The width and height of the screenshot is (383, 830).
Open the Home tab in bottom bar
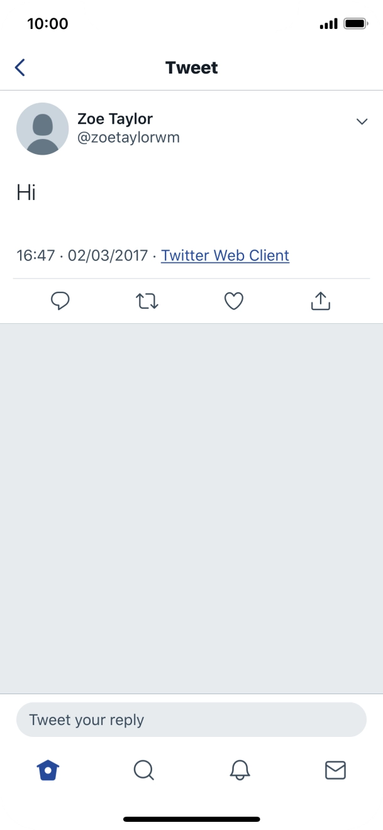[x=48, y=770]
